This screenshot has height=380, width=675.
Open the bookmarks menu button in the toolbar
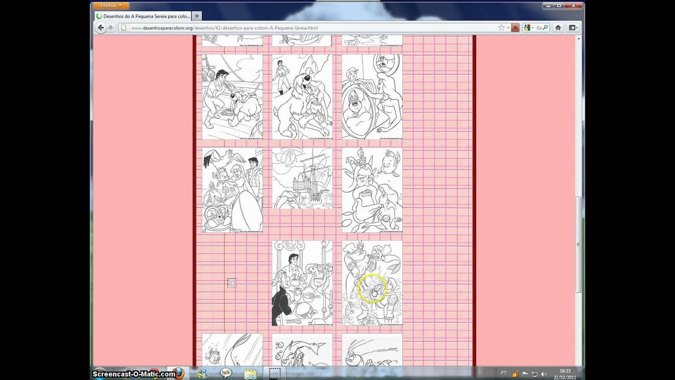click(573, 27)
